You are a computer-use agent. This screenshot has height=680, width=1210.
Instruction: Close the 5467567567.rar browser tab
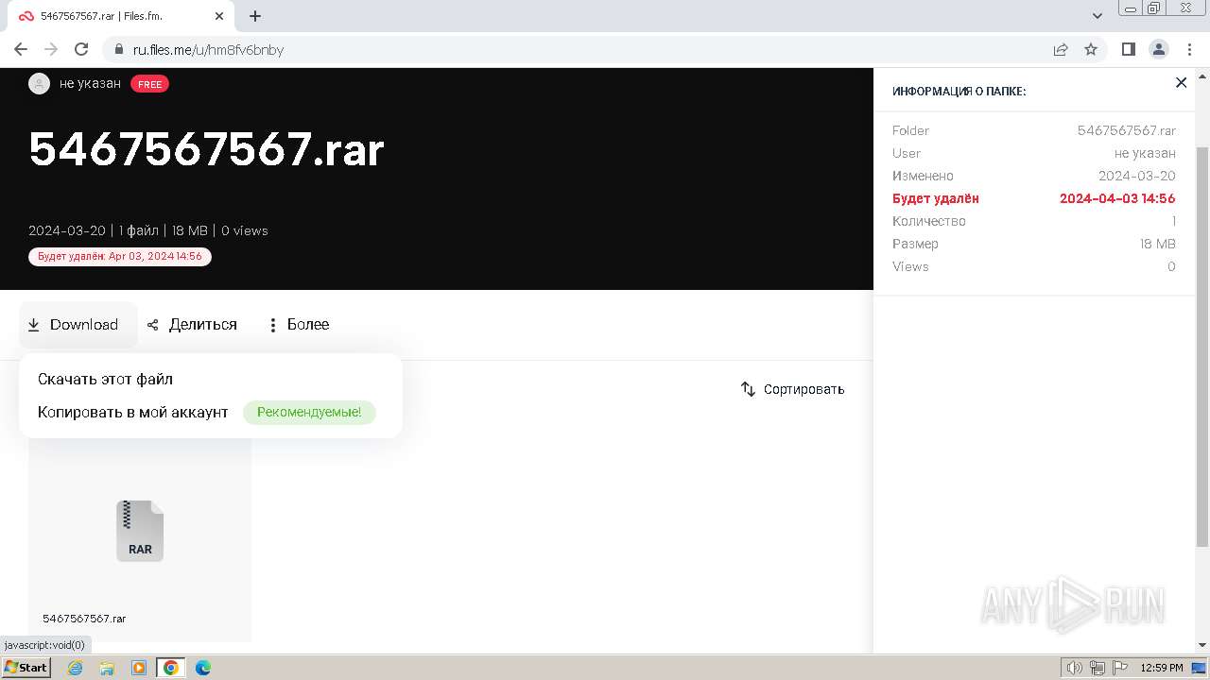tap(219, 16)
